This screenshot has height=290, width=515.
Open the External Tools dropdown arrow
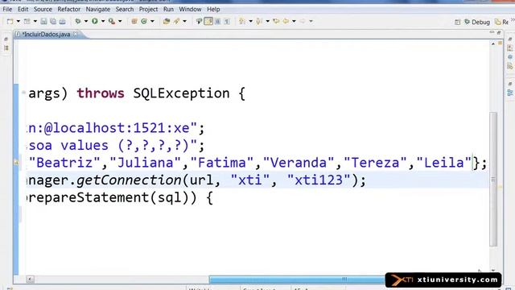(120, 22)
